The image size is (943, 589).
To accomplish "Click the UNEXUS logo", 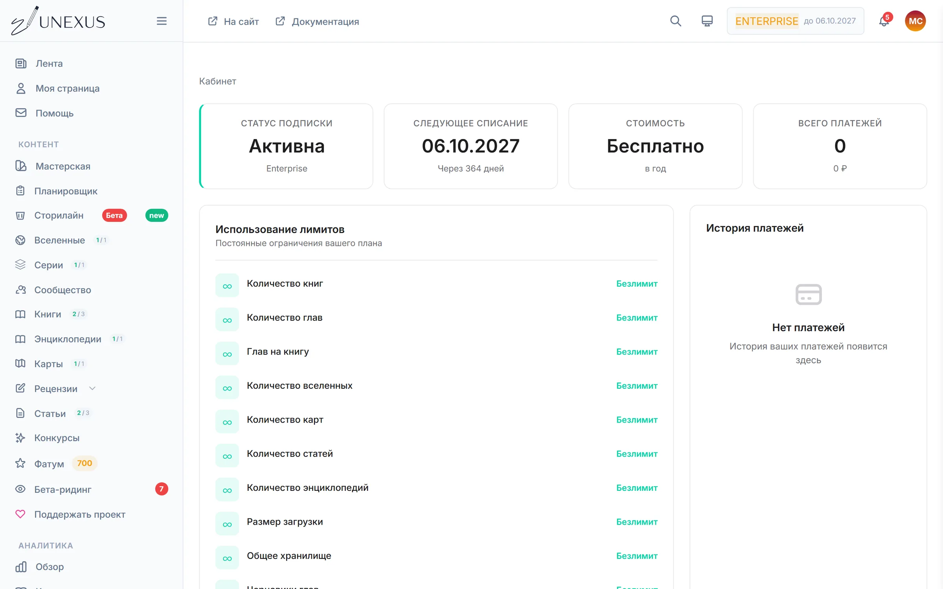I will 58,21.
